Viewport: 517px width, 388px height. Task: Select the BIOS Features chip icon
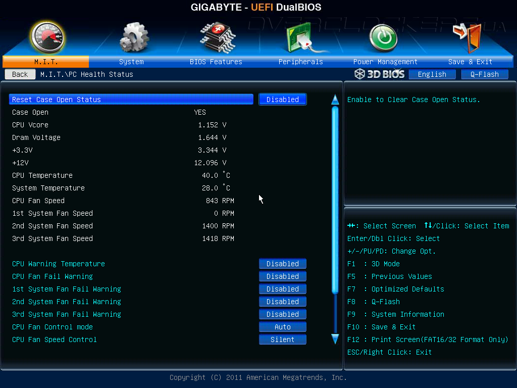(218, 37)
